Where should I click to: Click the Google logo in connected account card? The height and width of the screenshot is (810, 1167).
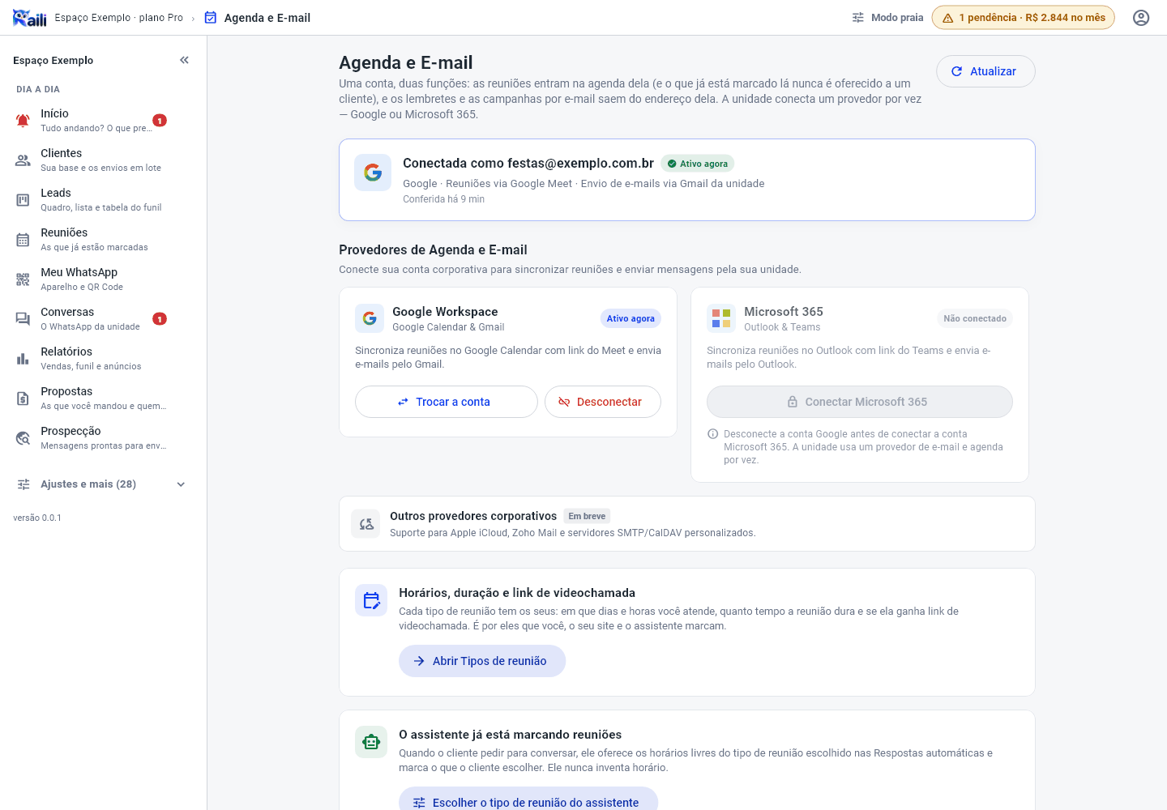click(x=373, y=173)
